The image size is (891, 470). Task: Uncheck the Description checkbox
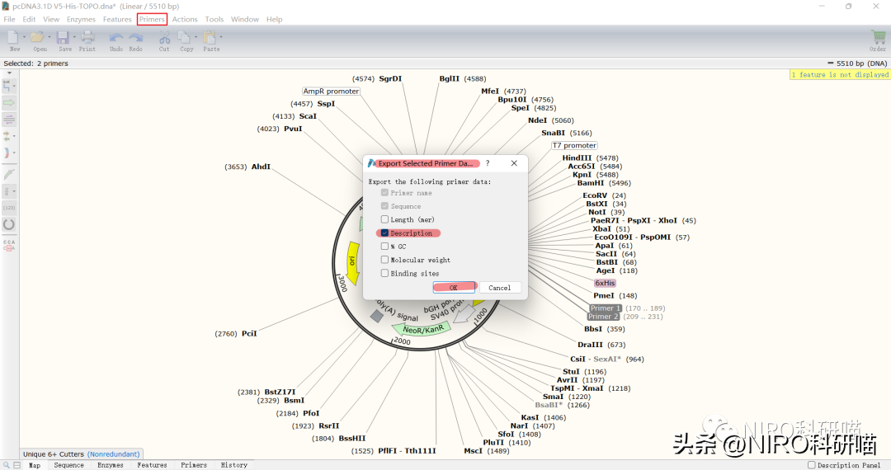click(x=384, y=233)
